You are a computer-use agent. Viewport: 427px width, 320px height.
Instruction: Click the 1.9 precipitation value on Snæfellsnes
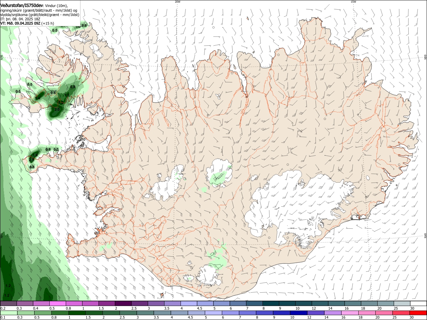click(35, 155)
